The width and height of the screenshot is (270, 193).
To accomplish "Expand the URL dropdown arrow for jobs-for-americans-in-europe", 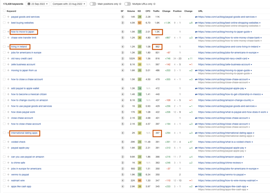I will click(258, 53).
